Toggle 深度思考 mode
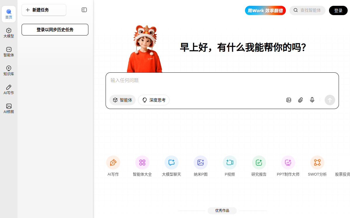Image resolution: width=350 pixels, height=218 pixels. click(x=154, y=100)
